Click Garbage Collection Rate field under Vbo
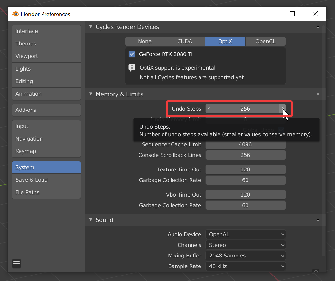The height and width of the screenshot is (281, 335). pos(246,205)
